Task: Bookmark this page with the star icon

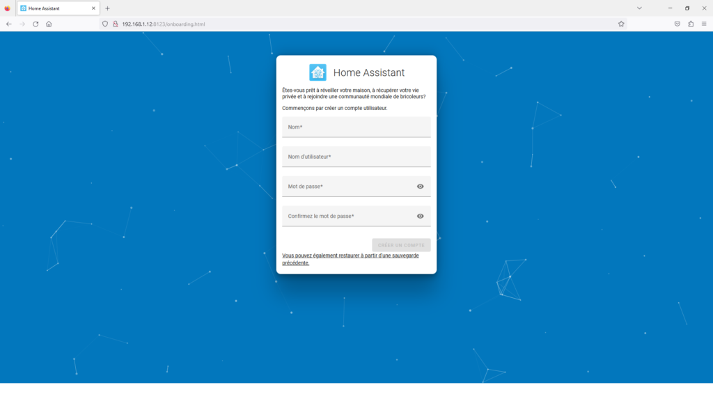Action: (620, 23)
